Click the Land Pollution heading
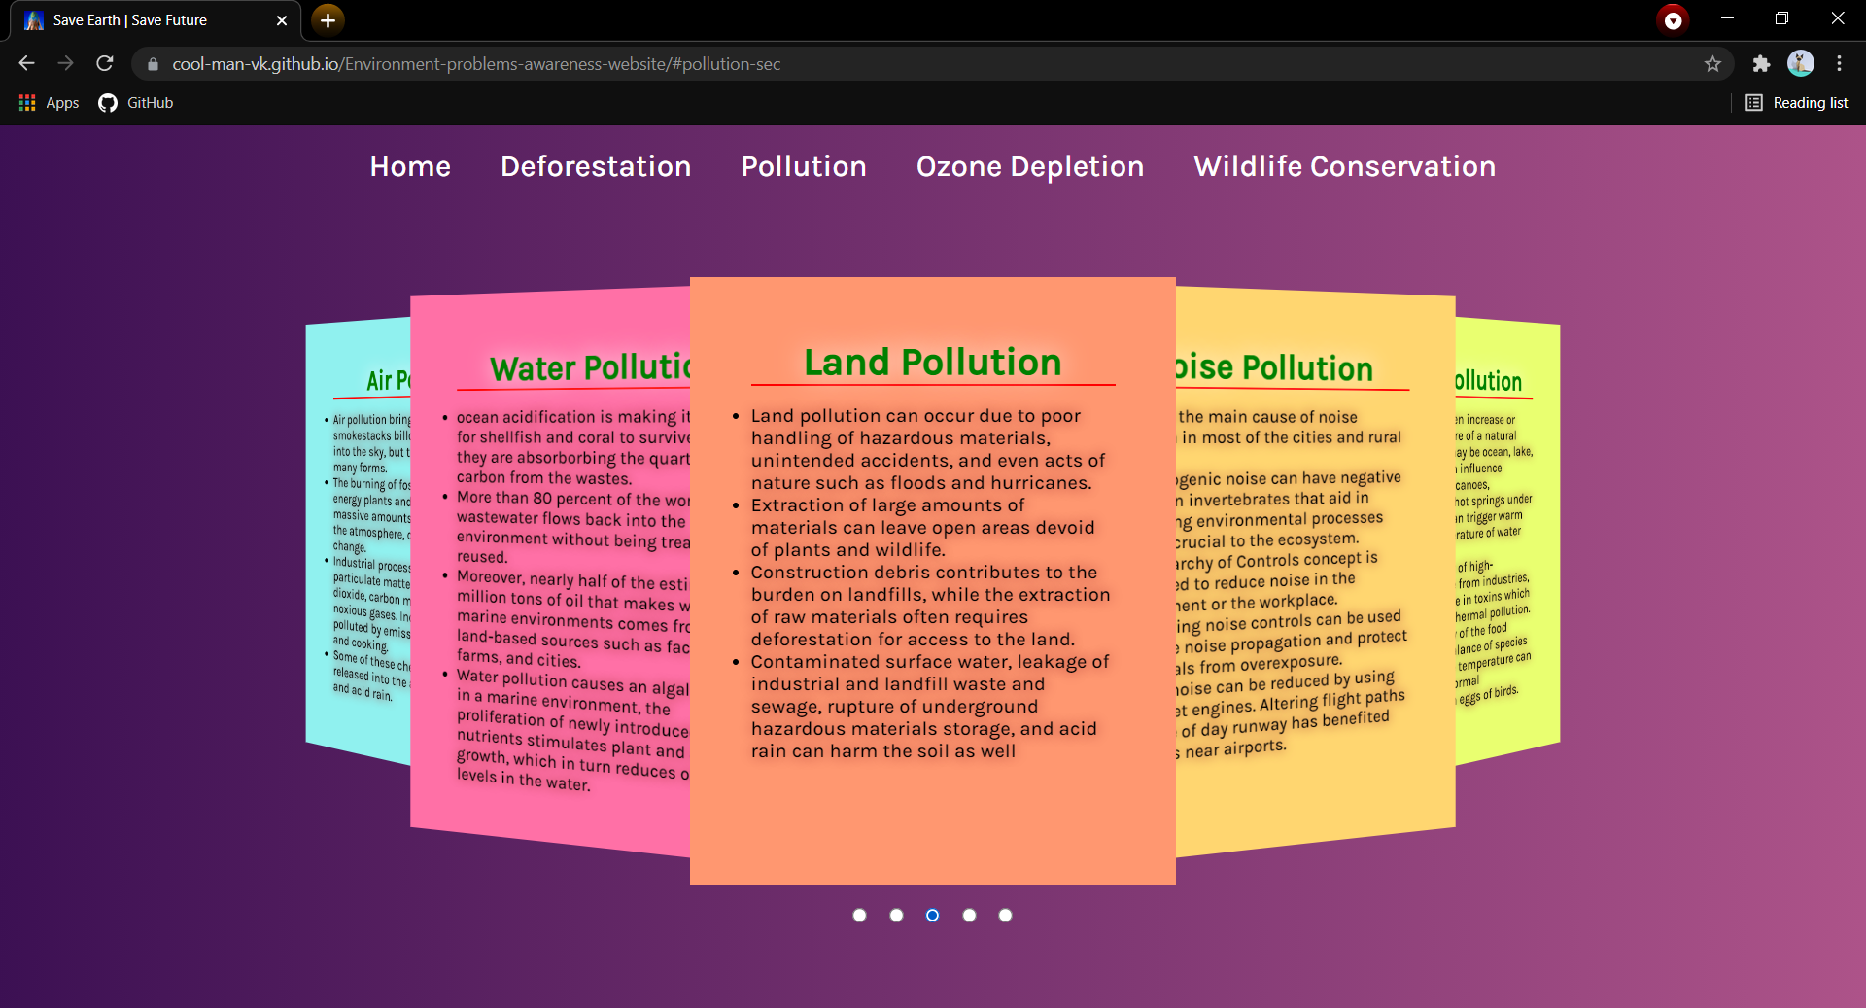The height and width of the screenshot is (1008, 1866). click(933, 363)
